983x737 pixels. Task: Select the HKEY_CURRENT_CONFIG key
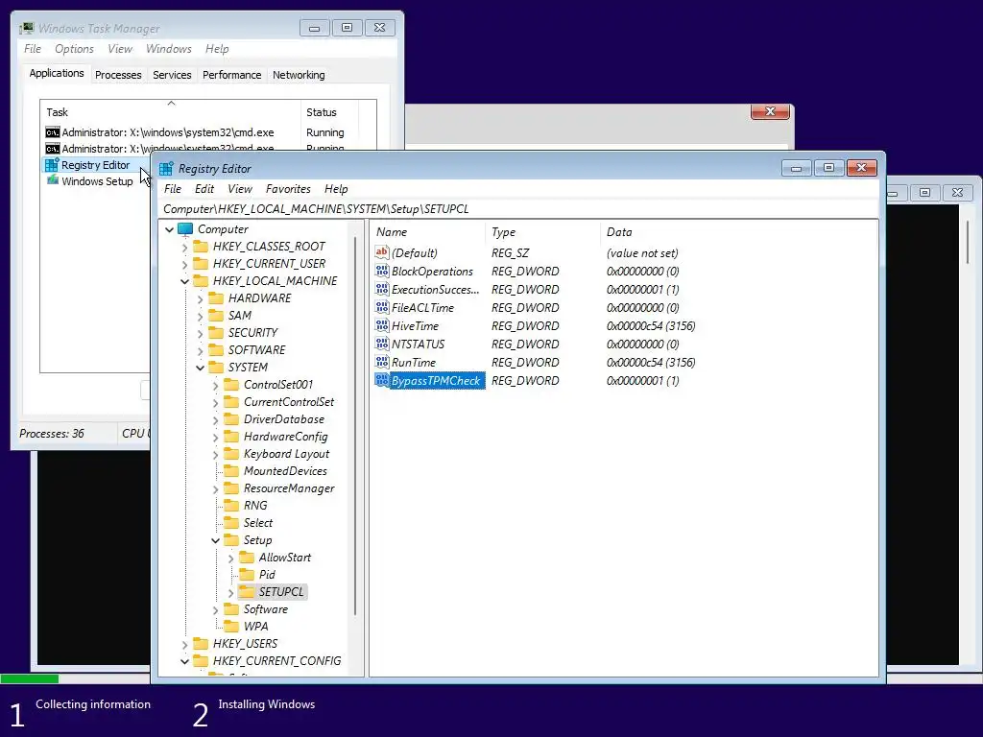[x=277, y=660]
